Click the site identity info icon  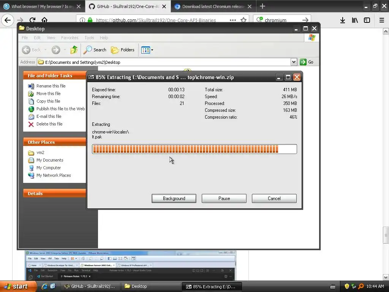[x=82, y=20]
